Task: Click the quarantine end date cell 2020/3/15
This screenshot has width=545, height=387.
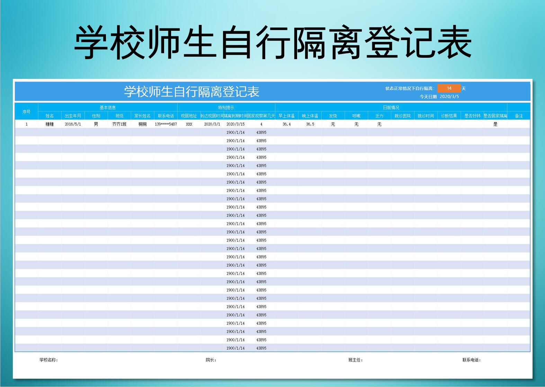Action: pyautogui.click(x=235, y=124)
